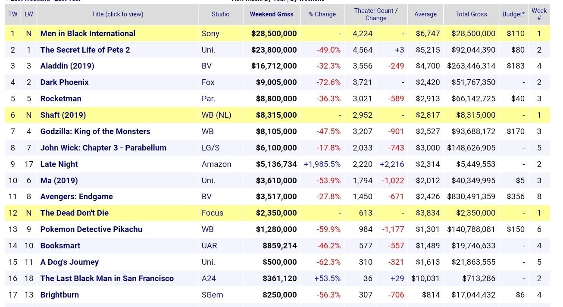Viewport: 563px width, 307px height.
Task: Sort by Week # column header
Action: tap(539, 14)
